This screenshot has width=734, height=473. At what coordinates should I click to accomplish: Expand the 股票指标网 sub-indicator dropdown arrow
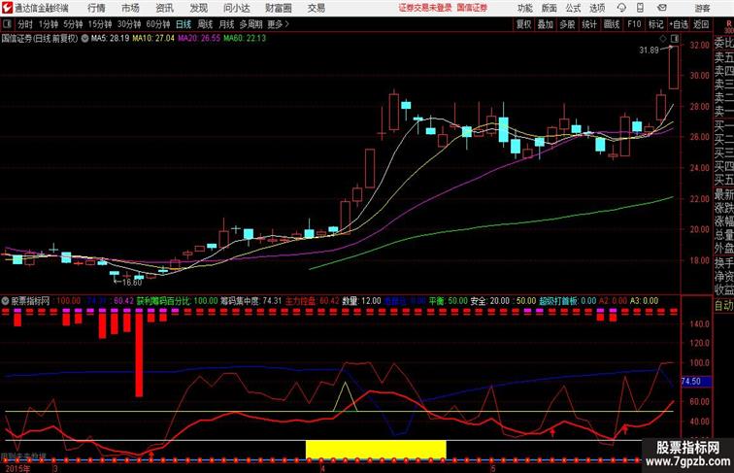[x=6, y=301]
